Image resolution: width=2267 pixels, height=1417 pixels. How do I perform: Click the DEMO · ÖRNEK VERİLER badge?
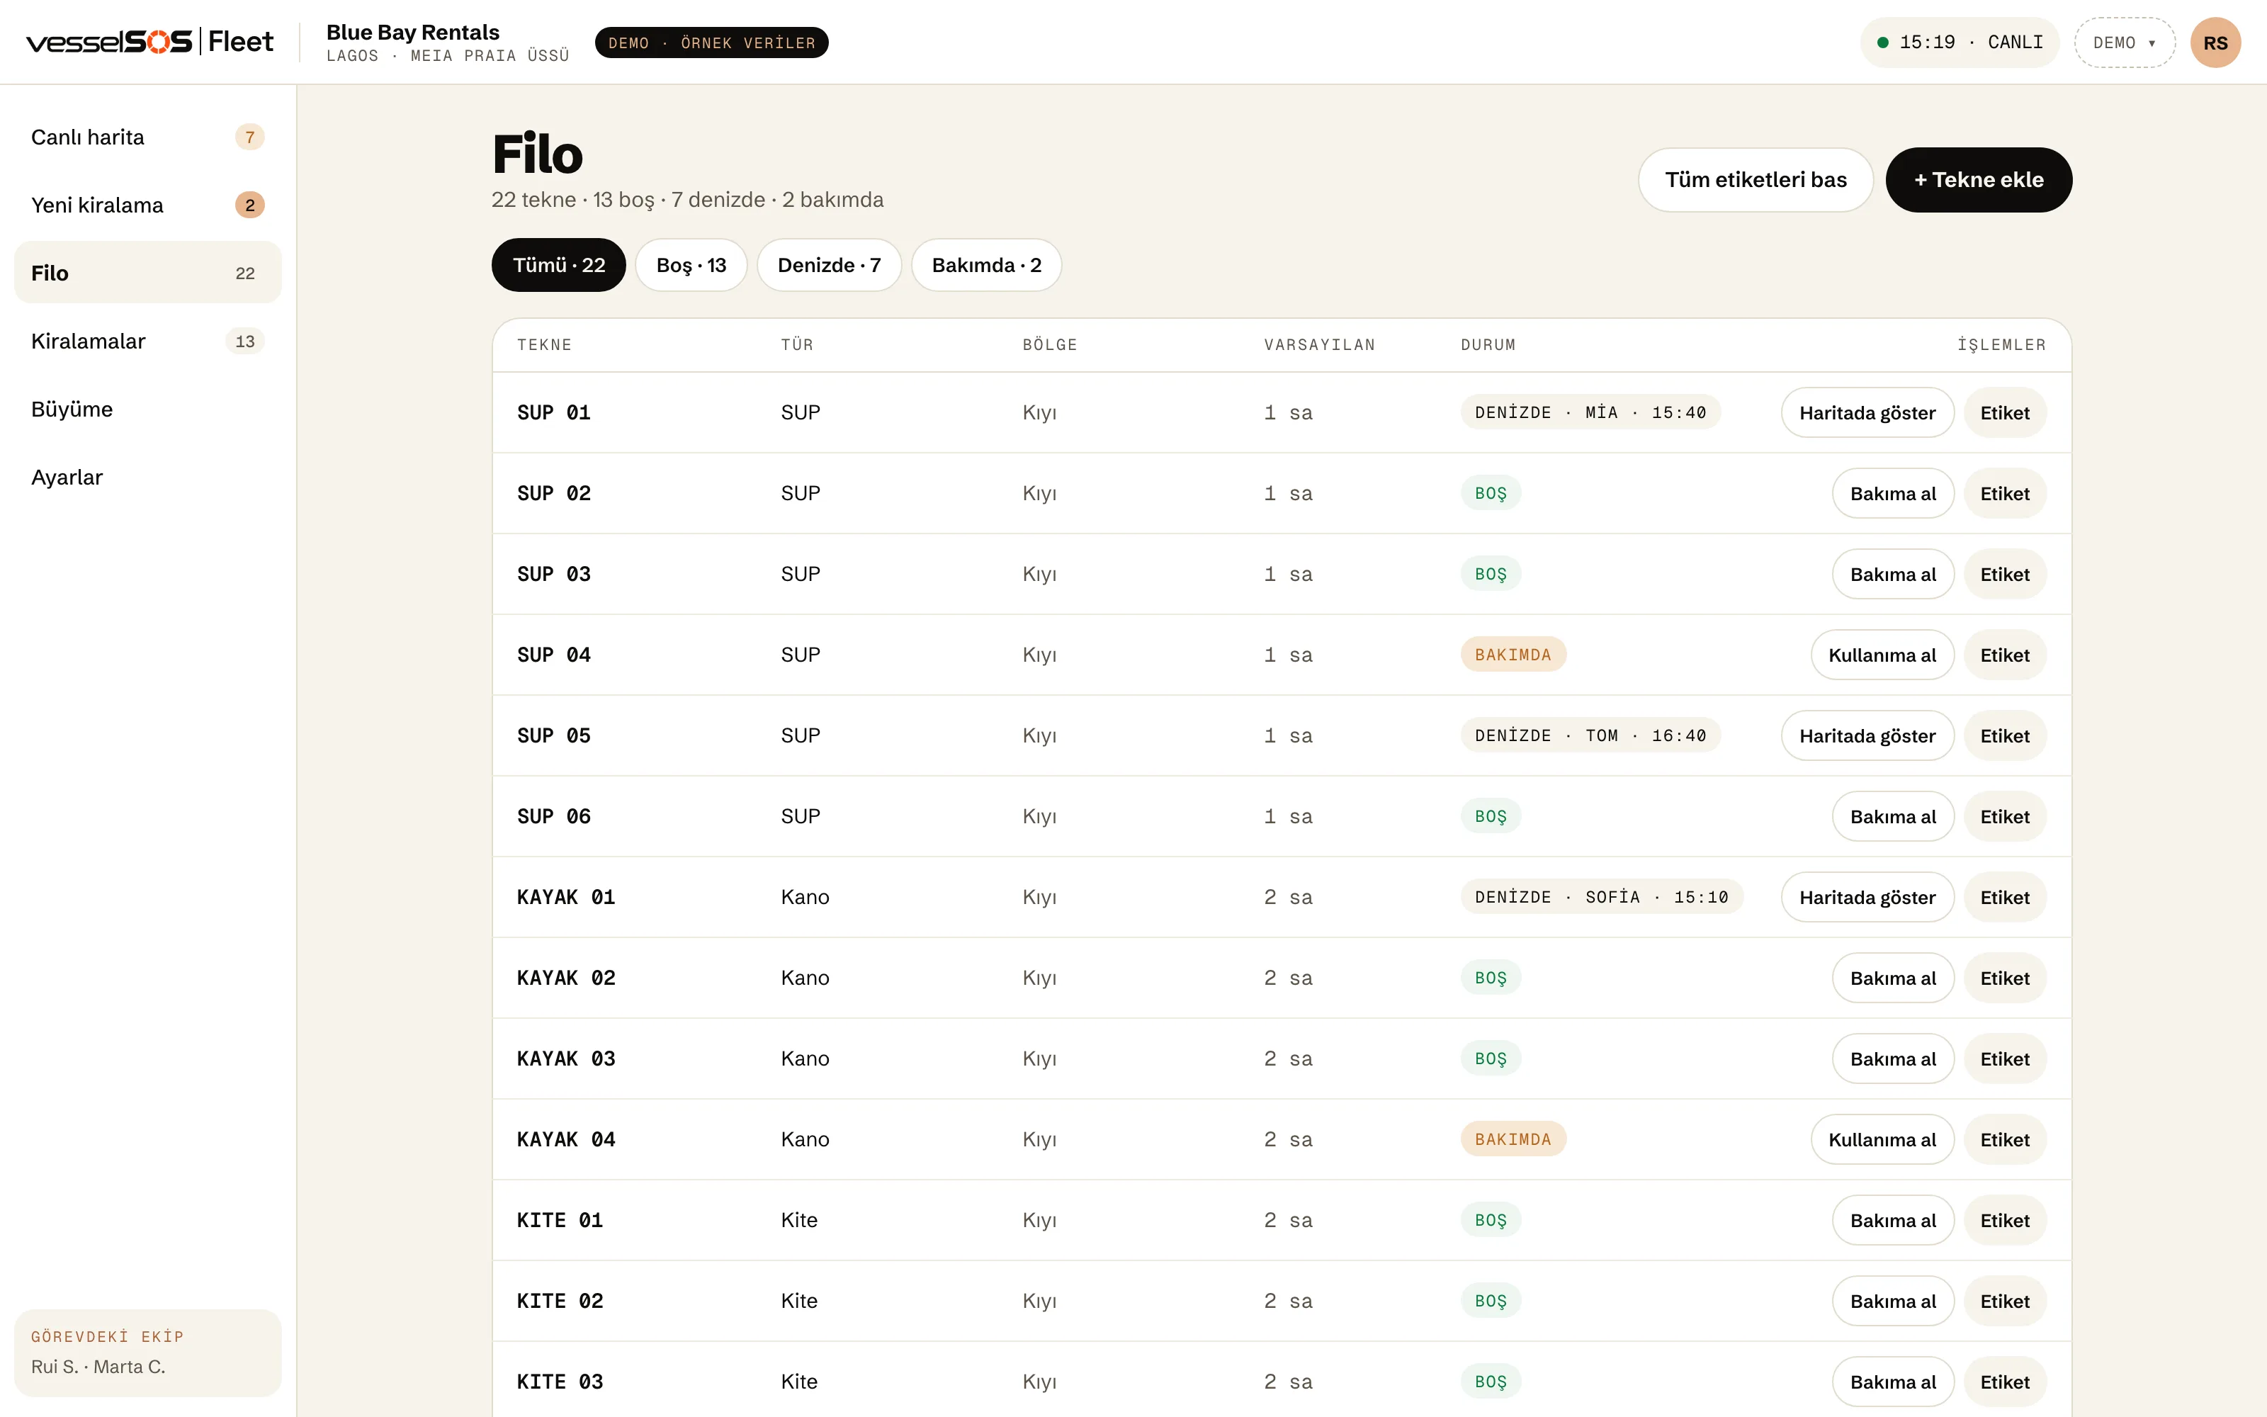tap(711, 43)
